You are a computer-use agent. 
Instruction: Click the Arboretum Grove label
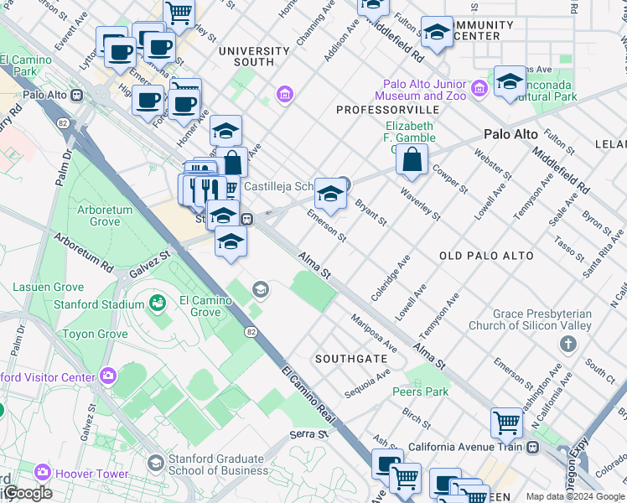click(105, 216)
